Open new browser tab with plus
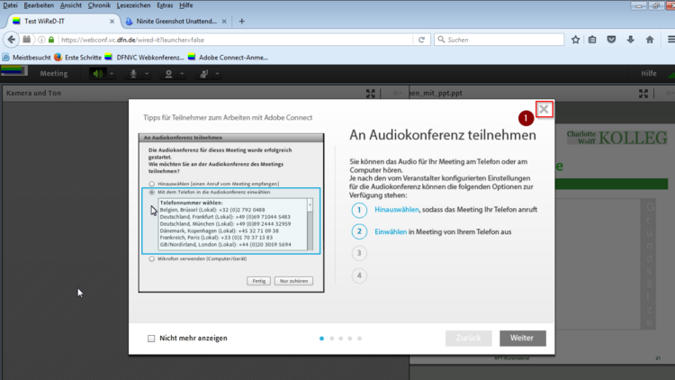 (241, 21)
